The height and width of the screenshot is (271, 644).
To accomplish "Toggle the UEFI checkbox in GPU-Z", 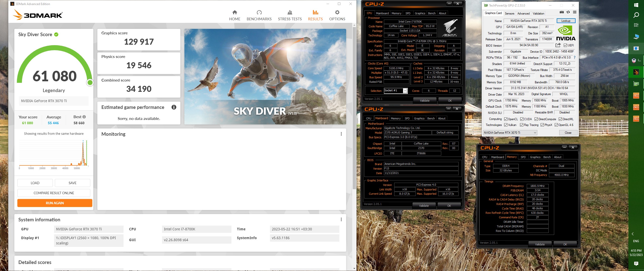I will click(565, 45).
